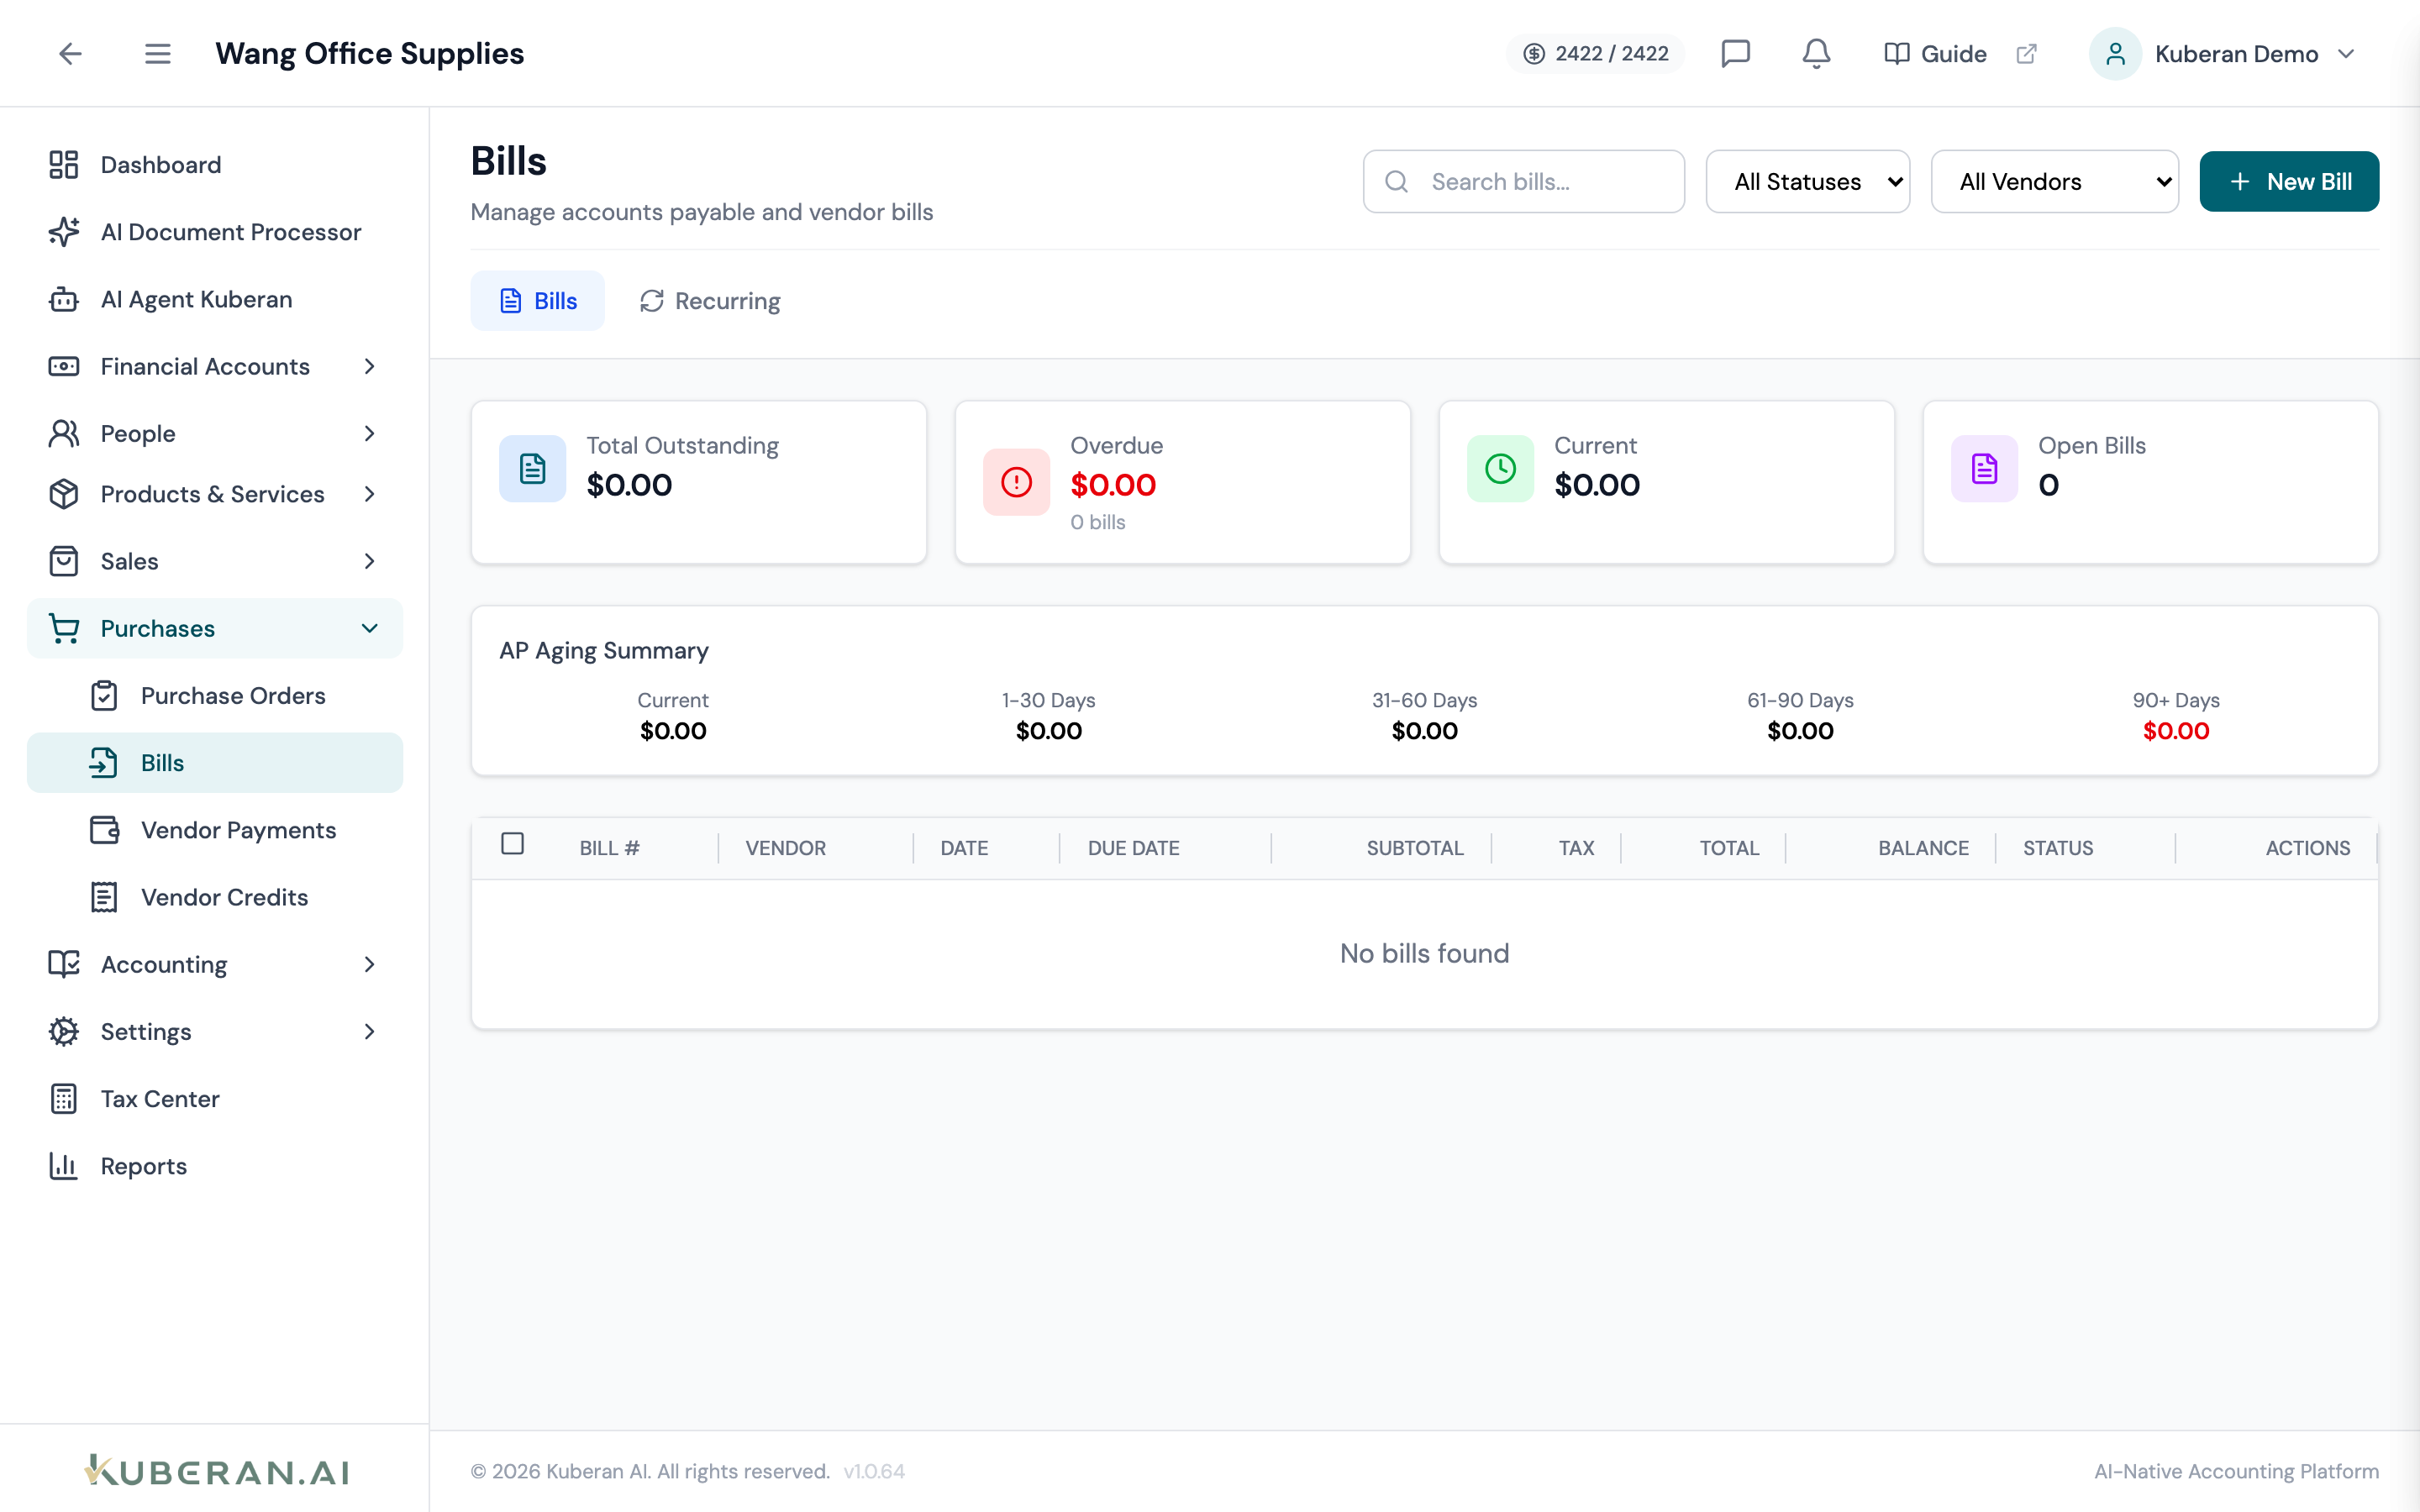Go to Dashboard in sidebar
The height and width of the screenshot is (1512, 2420).
(215, 165)
